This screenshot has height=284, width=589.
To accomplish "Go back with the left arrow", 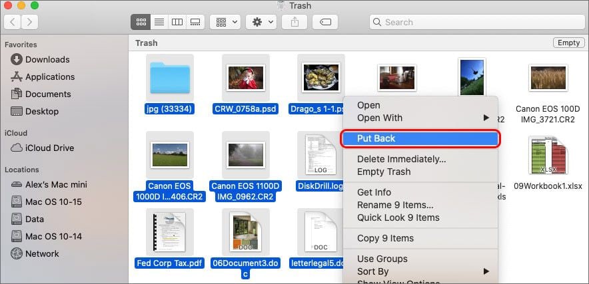I will pos(13,22).
